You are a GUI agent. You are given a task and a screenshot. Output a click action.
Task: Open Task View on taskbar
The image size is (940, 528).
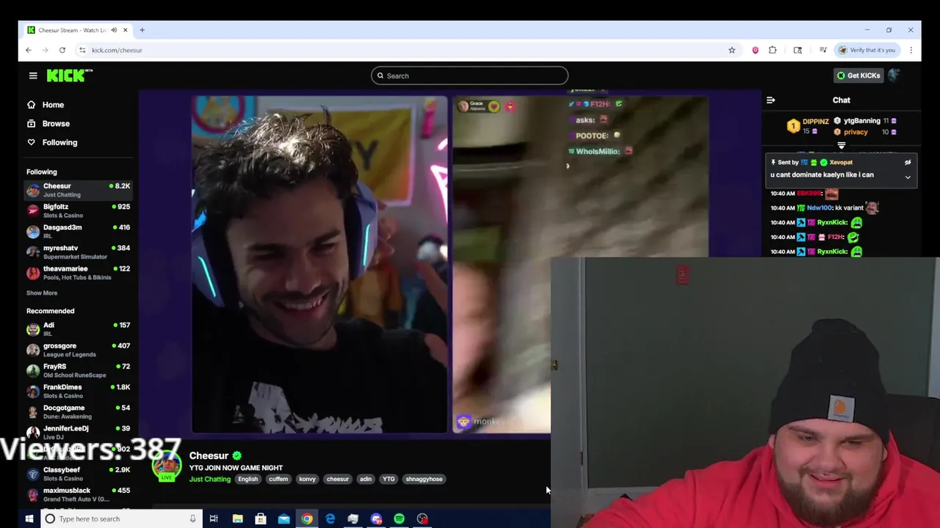tap(214, 519)
